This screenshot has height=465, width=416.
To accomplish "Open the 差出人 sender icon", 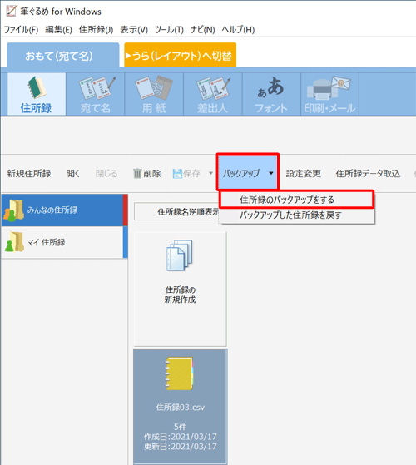I will click(x=213, y=94).
